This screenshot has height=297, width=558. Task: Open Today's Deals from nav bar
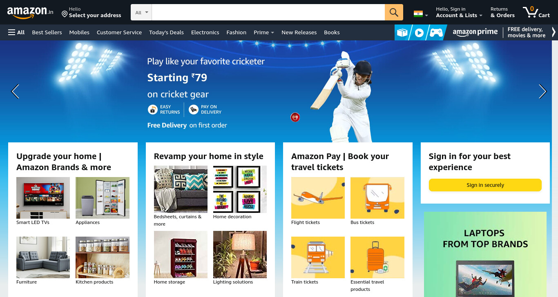click(x=166, y=32)
